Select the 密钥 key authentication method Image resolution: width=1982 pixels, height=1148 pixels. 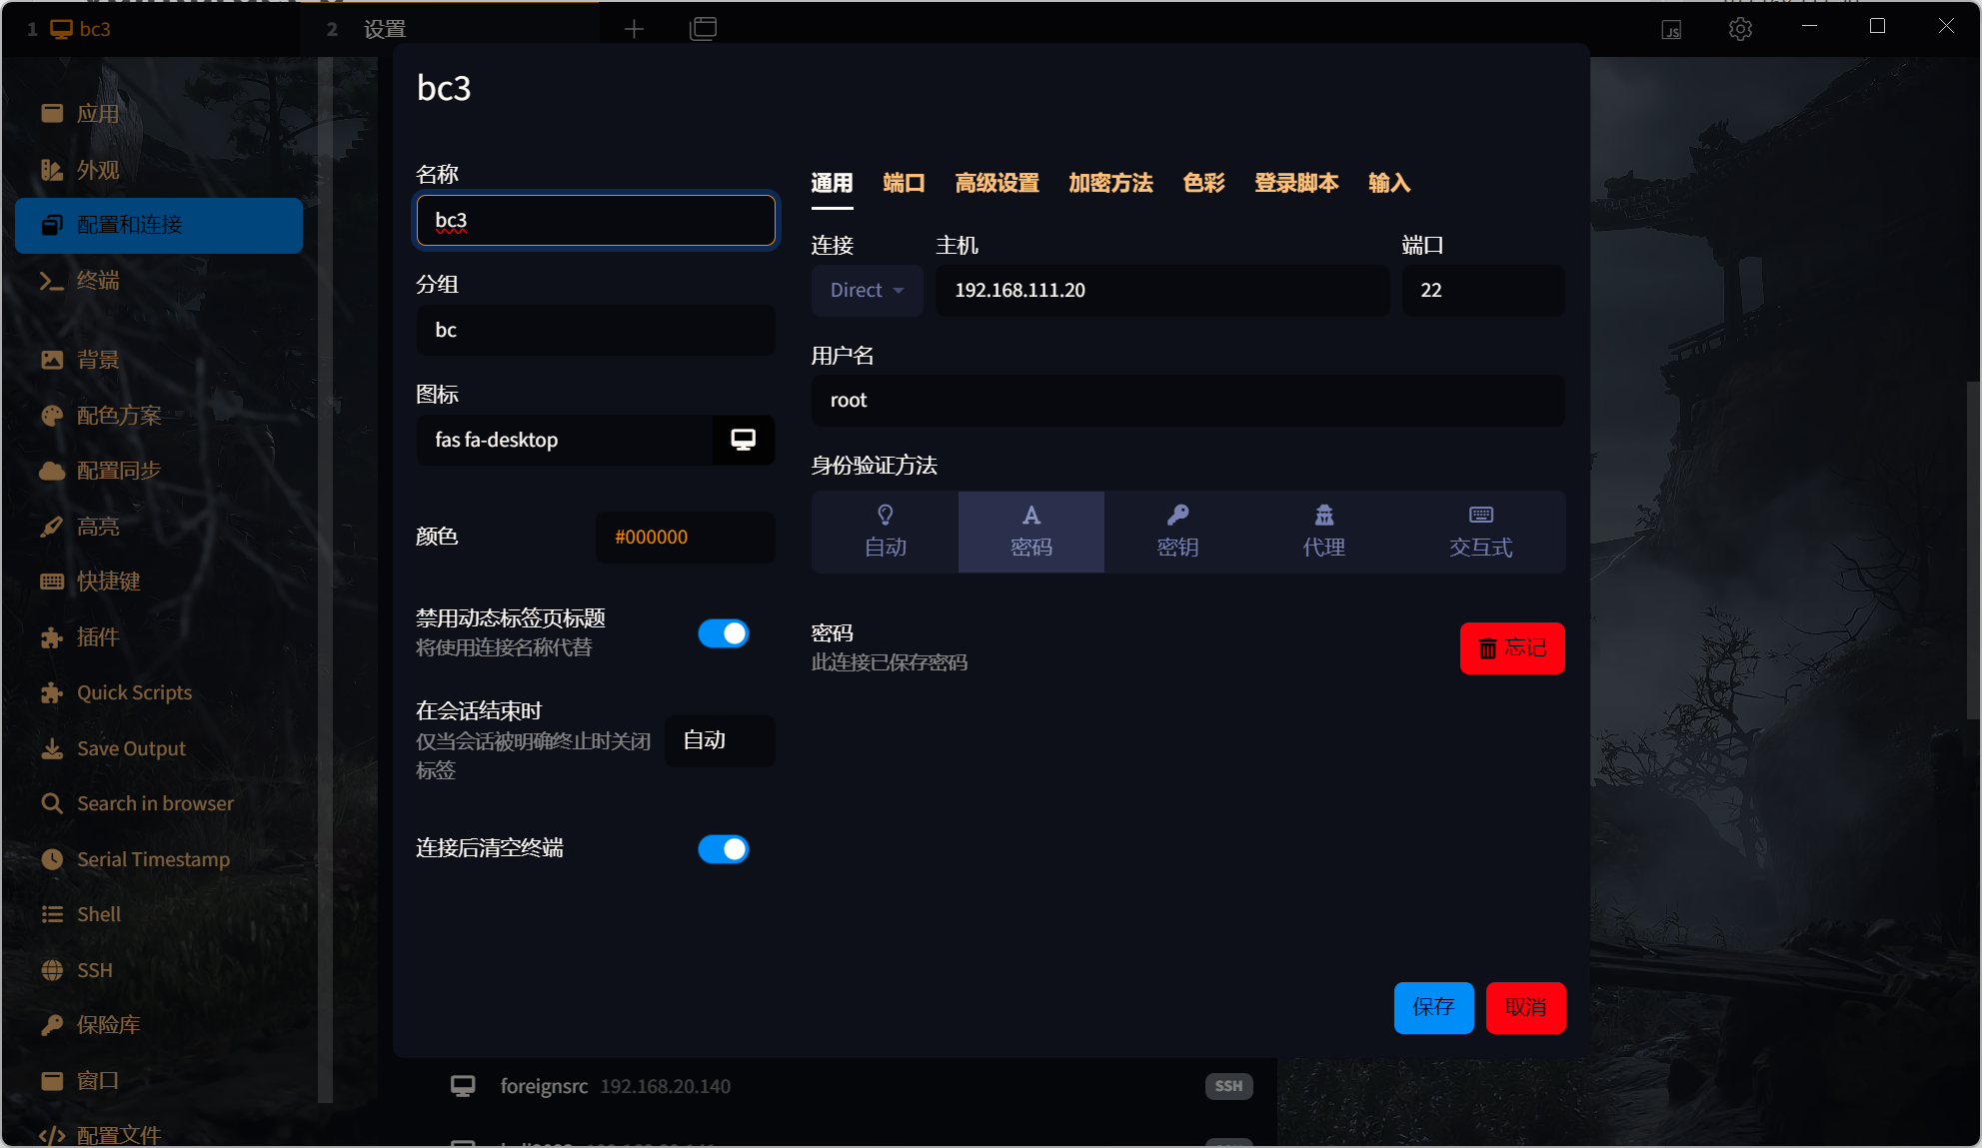click(x=1177, y=532)
